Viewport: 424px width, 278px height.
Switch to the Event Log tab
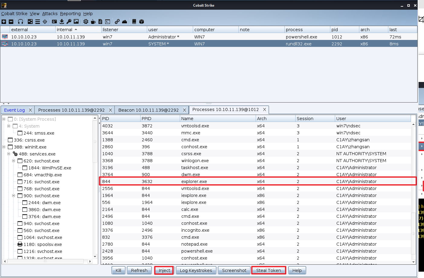click(15, 110)
